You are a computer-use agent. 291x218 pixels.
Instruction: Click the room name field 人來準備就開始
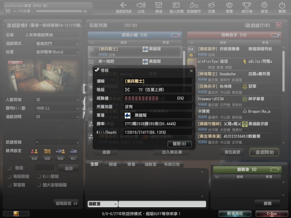[52, 35]
